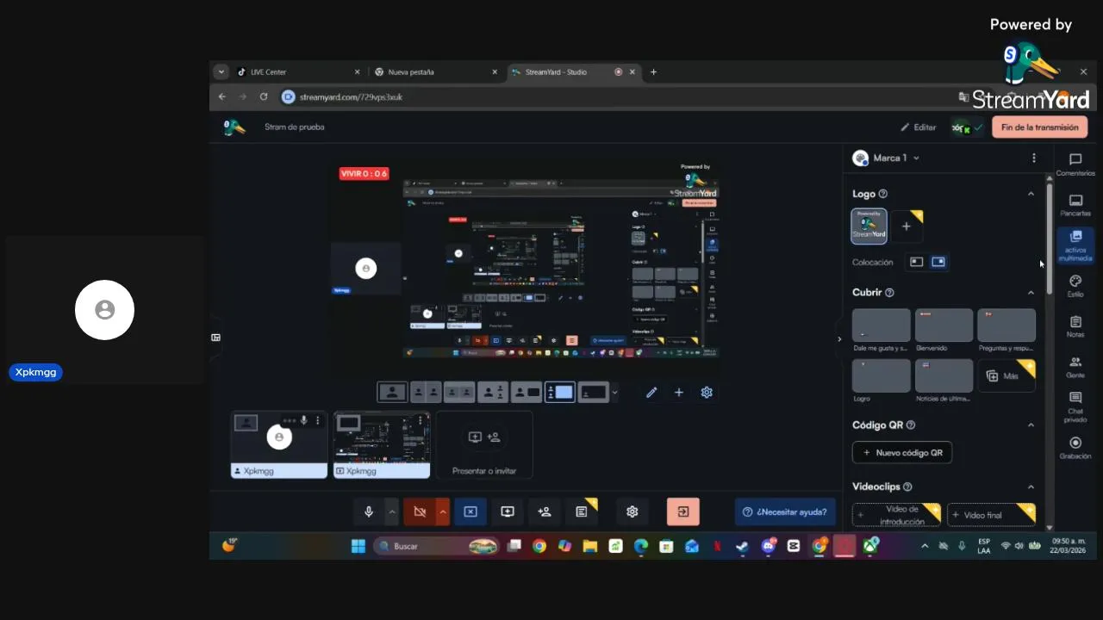The image size is (1103, 620).
Task: Open three-dot menu on Xpkmgg screen-share thumbnail
Action: coord(422,421)
